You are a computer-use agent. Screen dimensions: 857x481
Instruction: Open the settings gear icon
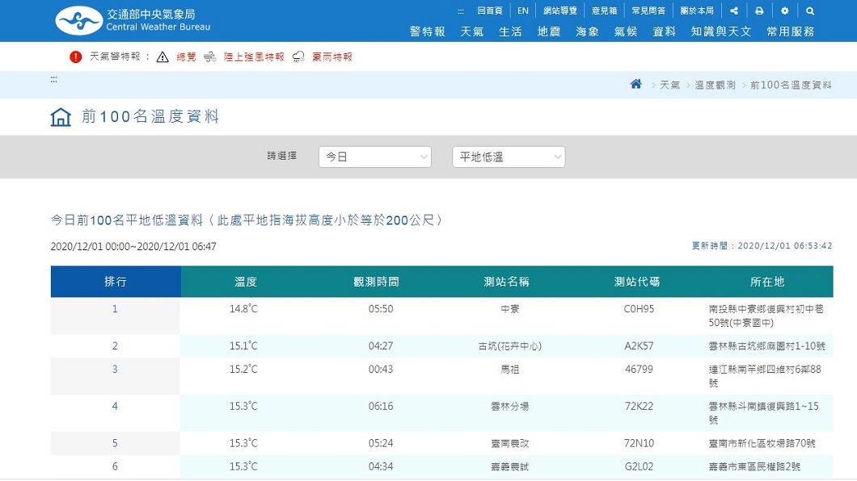pos(785,11)
